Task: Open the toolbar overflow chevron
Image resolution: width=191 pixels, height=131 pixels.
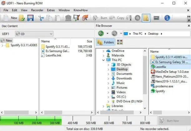Action: pos(189,17)
